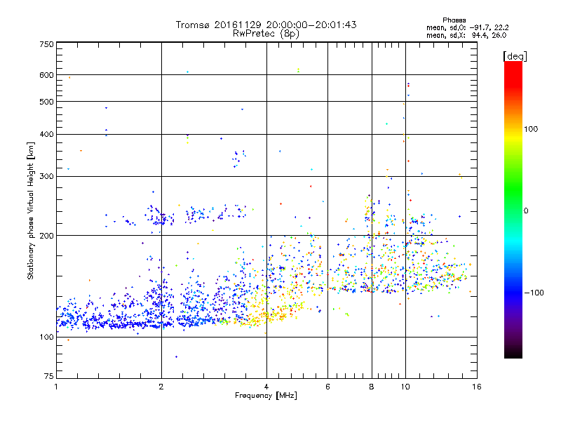Click the y-axis tick label '500'
561x421 pixels.
point(47,102)
